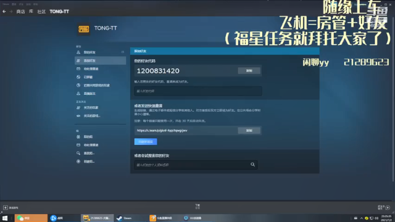
Task: Click the Add a Friend sidebar icon
Action: pyautogui.click(x=78, y=60)
